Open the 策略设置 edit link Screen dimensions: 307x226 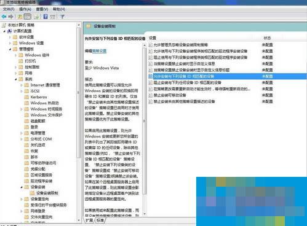99,51
